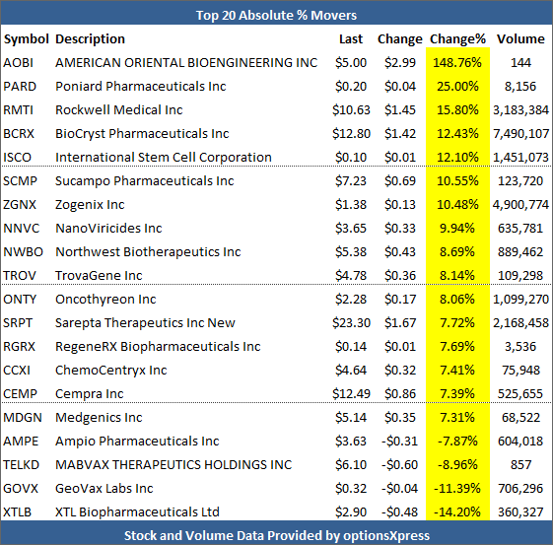Screen dimensions: 553x545
Task: Click Rockwell Medical Inc description
Action: pos(119,109)
